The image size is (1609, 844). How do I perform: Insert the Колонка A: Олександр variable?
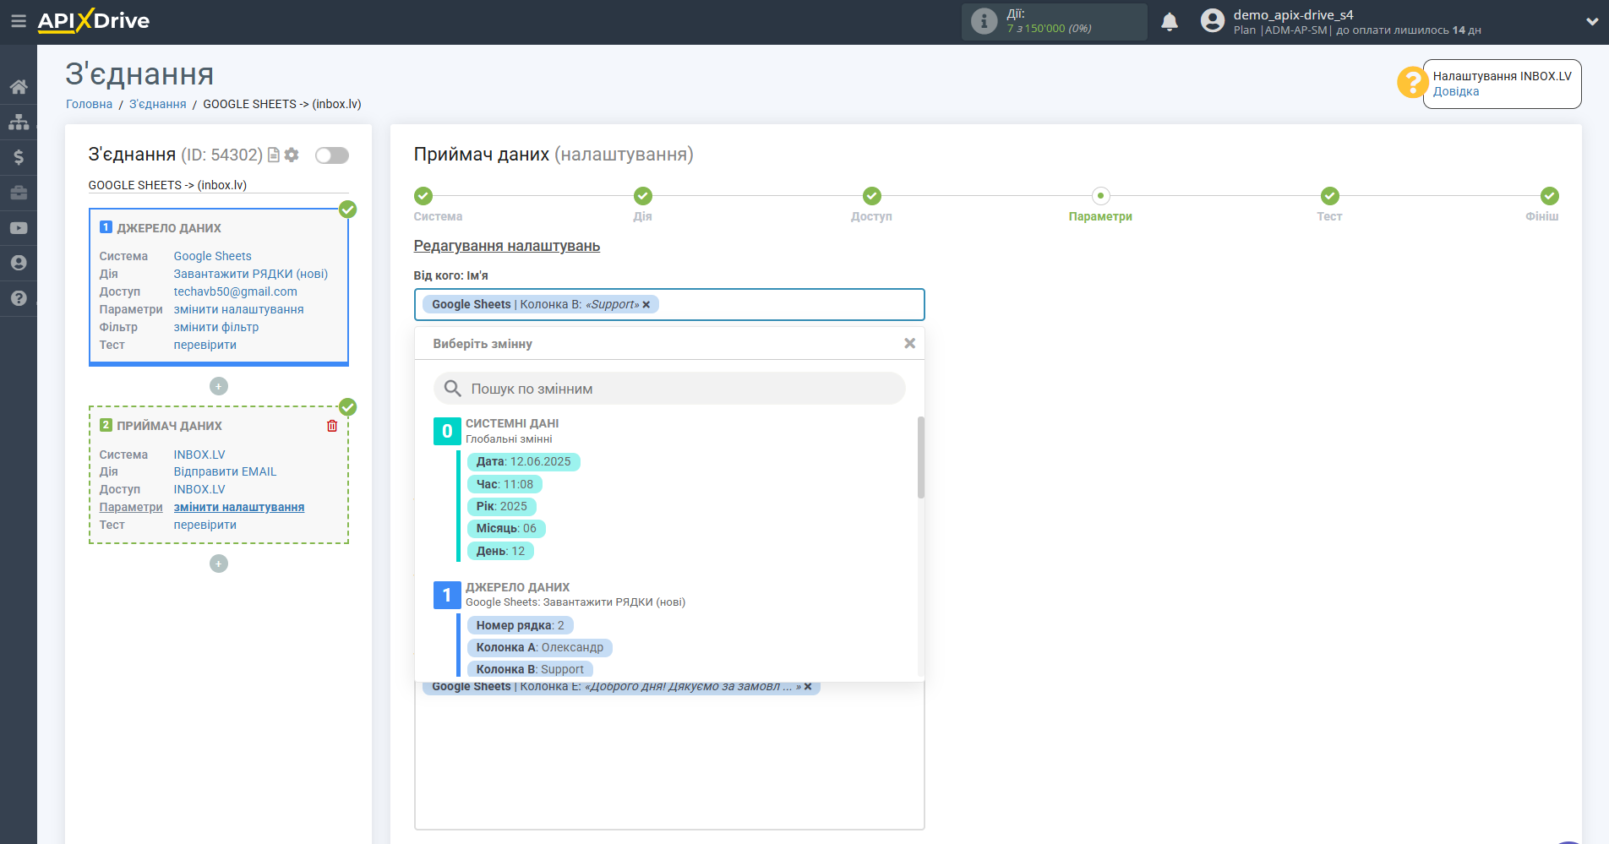[539, 648]
